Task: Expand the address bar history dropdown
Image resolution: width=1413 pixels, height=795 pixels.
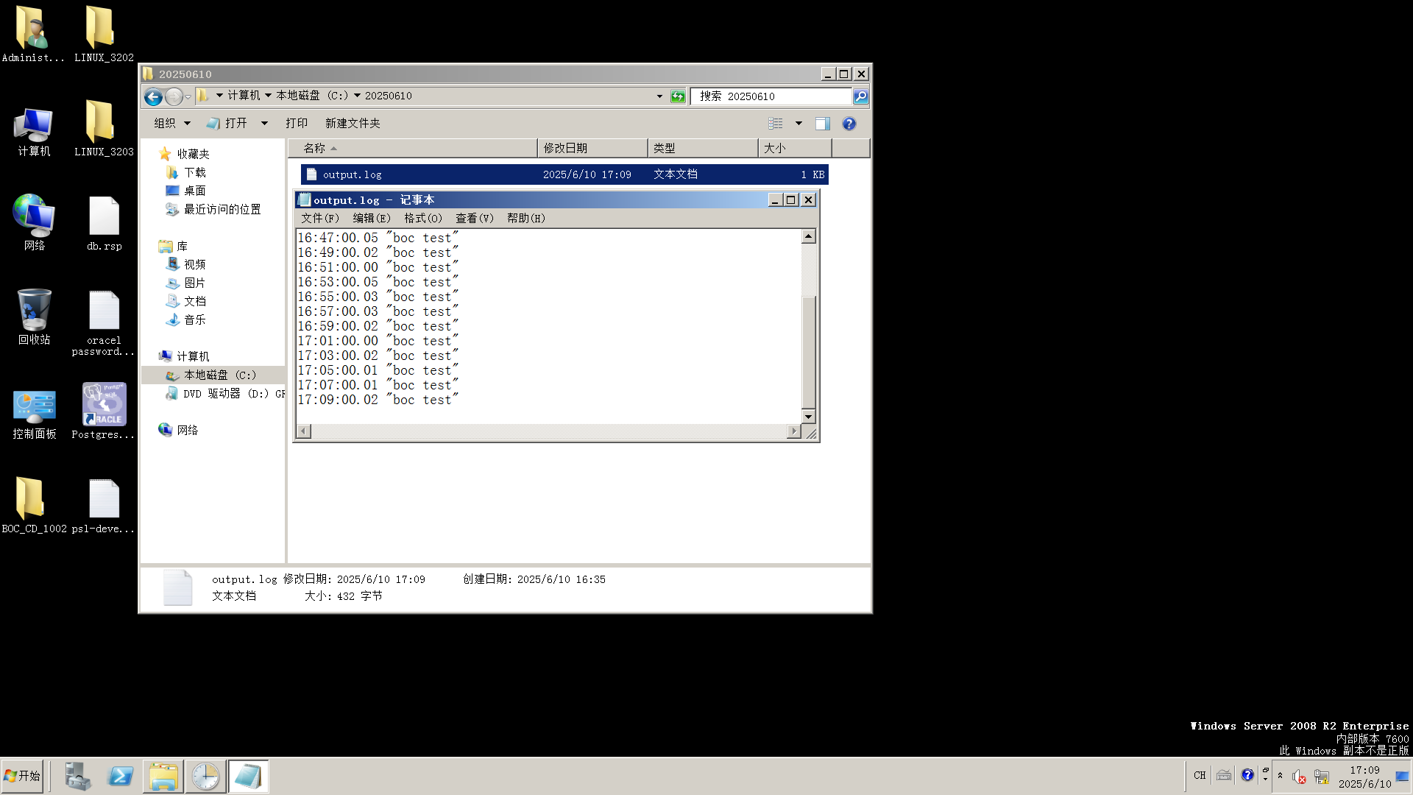Action: pos(659,96)
